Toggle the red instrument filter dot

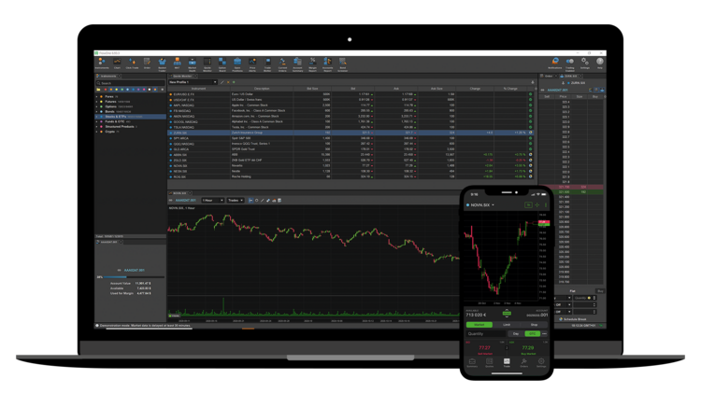click(106, 90)
